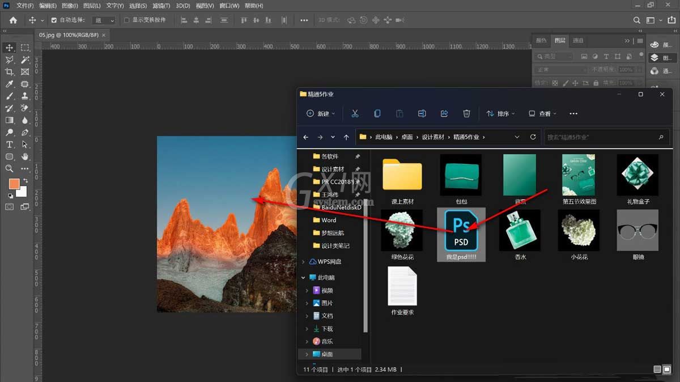680x382 pixels.
Task: Select the Crop tool
Action: (10, 72)
